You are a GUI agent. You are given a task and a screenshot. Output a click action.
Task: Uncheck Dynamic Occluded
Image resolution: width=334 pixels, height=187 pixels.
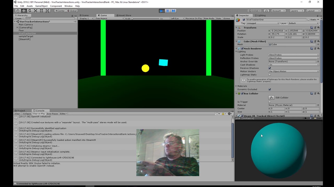click(270, 89)
